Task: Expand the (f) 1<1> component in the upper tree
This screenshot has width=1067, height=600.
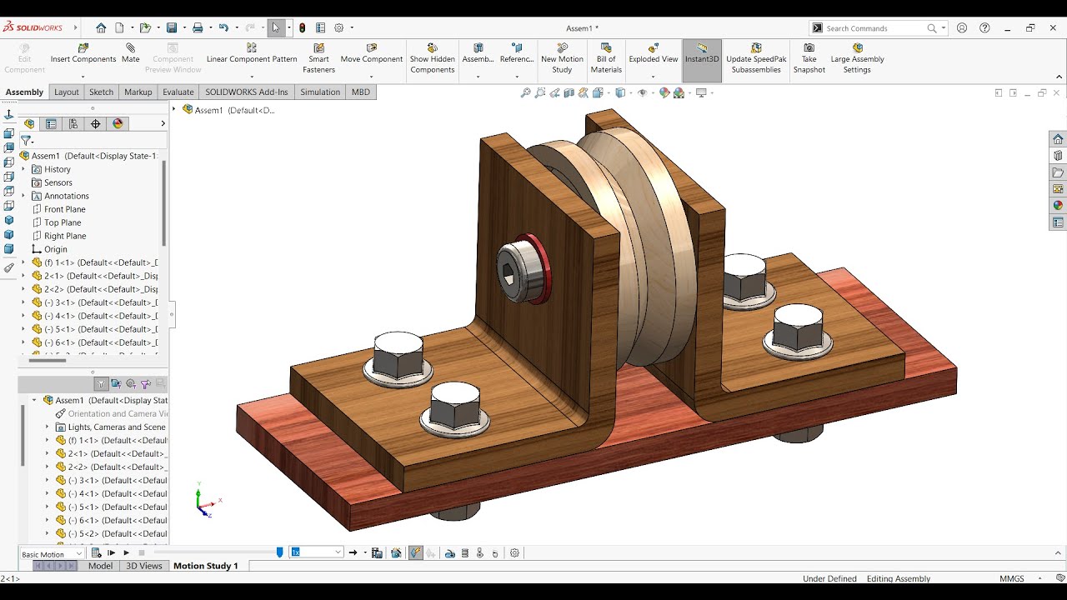Action: click(x=23, y=262)
